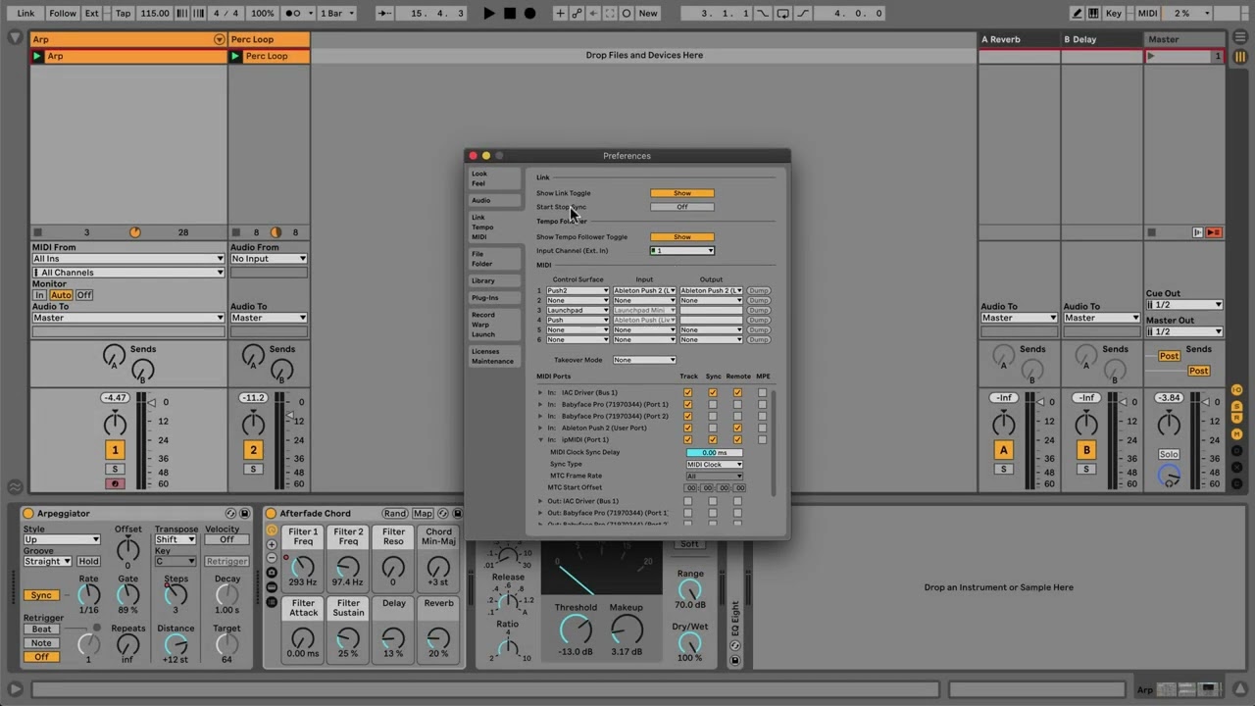Start playback with the Play button
1255x706 pixels.
489,13
